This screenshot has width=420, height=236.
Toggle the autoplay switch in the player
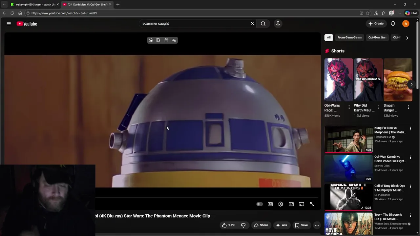coord(260,204)
